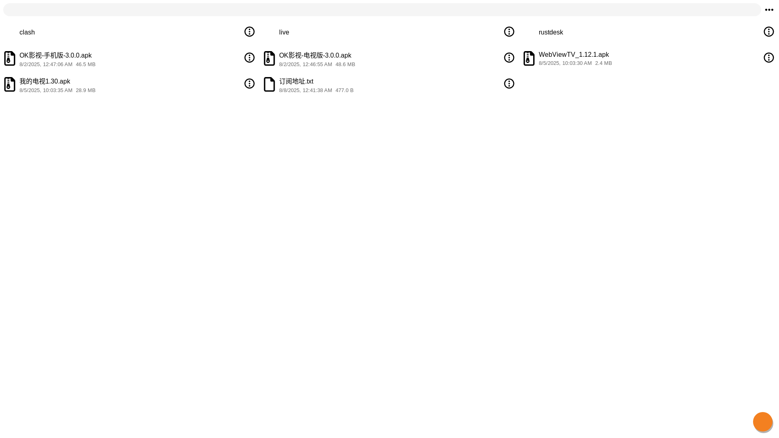Click the date 8/8/2025, 12:41:38 AM
The height and width of the screenshot is (438, 779).
point(306,90)
